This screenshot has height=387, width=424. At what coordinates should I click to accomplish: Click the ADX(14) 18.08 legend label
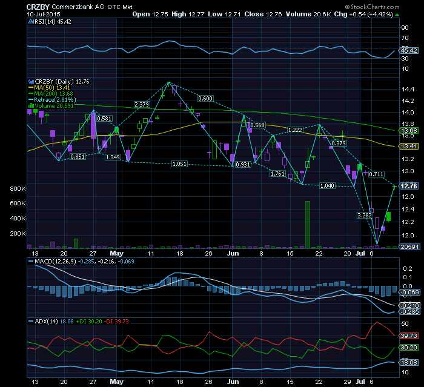coord(54,321)
